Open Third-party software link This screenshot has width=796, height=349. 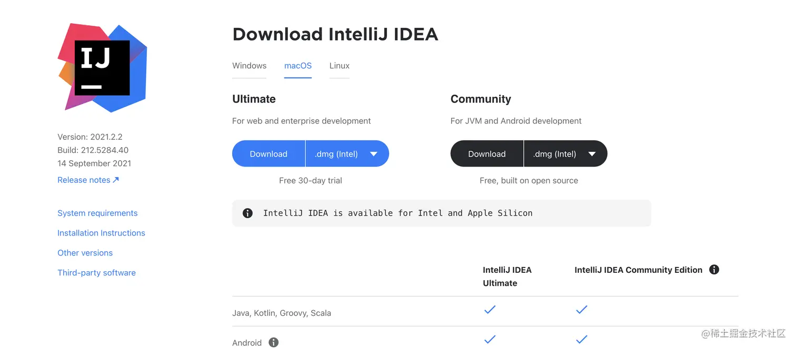coord(96,273)
